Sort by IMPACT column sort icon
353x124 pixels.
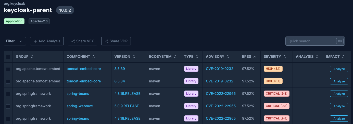343,57
